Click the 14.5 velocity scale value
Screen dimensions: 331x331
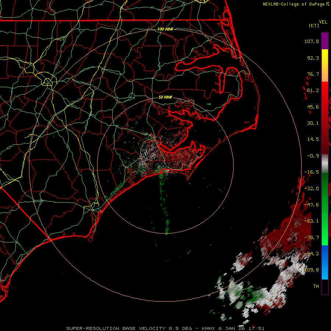click(x=313, y=139)
